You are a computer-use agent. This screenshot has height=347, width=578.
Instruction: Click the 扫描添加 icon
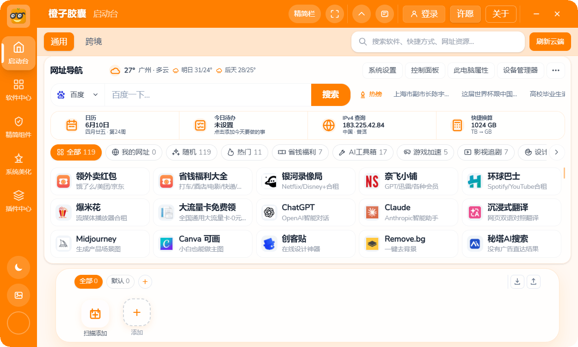(x=95, y=313)
